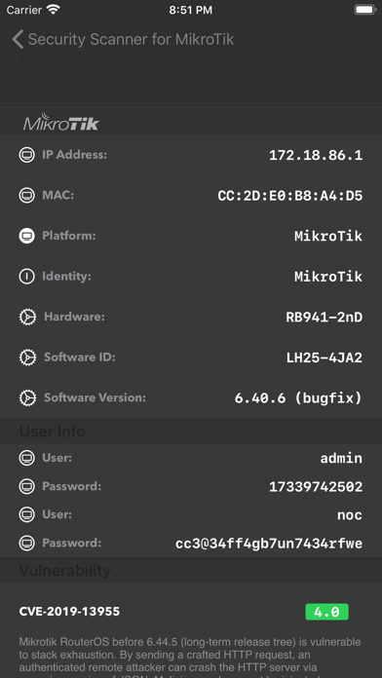Click the monitor icon beside IP Address
This screenshot has height=678, width=382.
(27, 155)
